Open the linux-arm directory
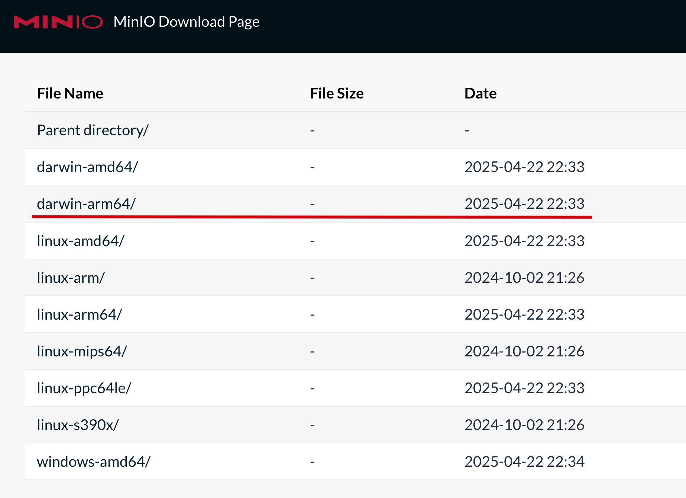686x498 pixels. pos(71,278)
